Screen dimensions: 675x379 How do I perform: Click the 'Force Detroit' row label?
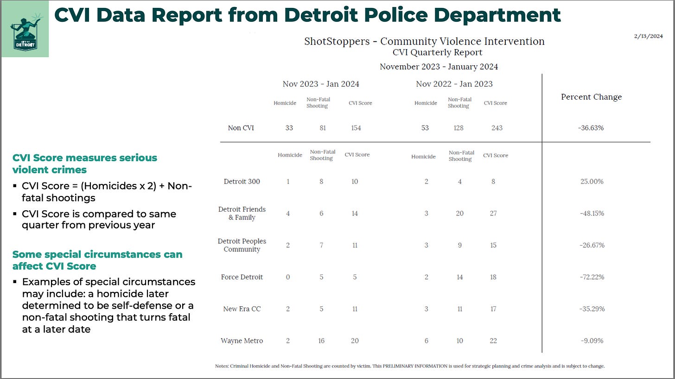[x=242, y=277]
